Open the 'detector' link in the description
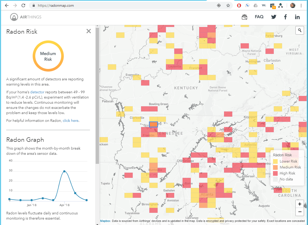308x225 pixels. pos(37,92)
